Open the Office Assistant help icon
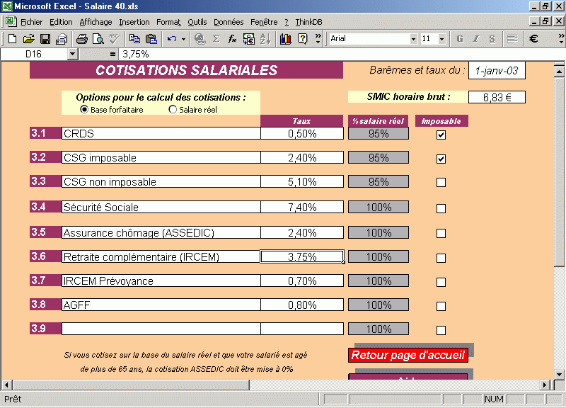Viewport: 566px width, 408px height. (303, 39)
